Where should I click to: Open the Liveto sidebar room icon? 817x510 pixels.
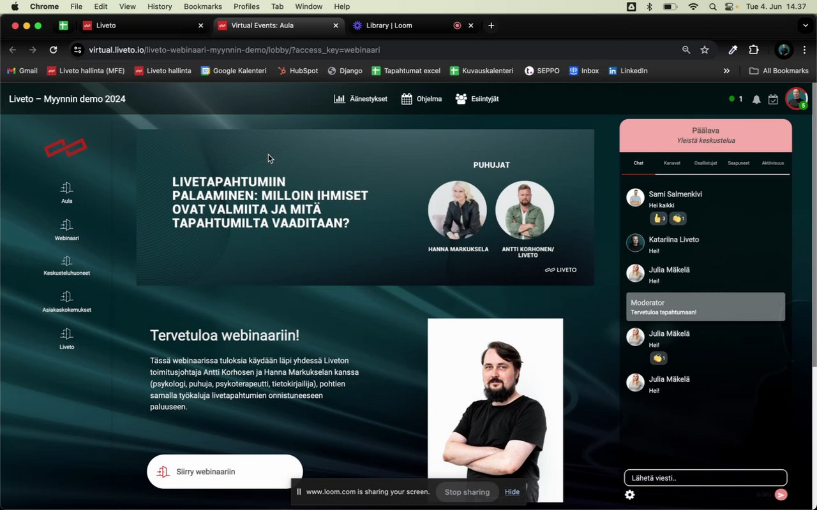[66, 338]
